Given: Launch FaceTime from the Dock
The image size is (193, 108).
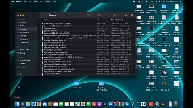Looking at the screenshot, I should click(x=88, y=104).
